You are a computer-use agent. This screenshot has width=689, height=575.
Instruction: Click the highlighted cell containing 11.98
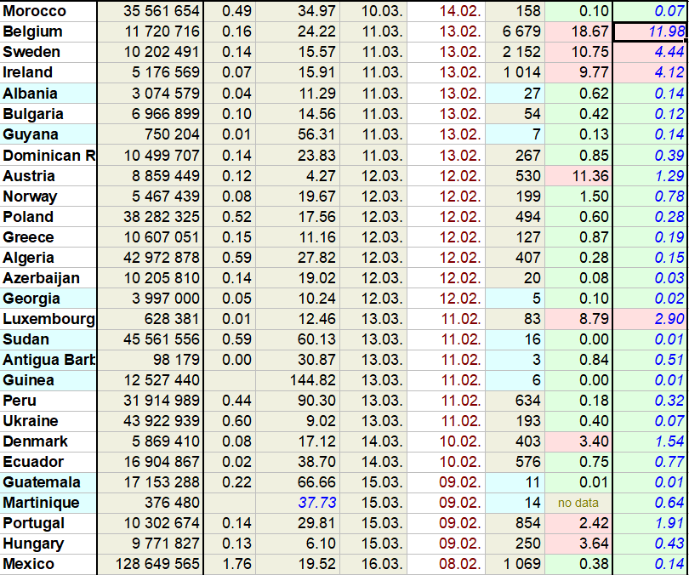651,31
